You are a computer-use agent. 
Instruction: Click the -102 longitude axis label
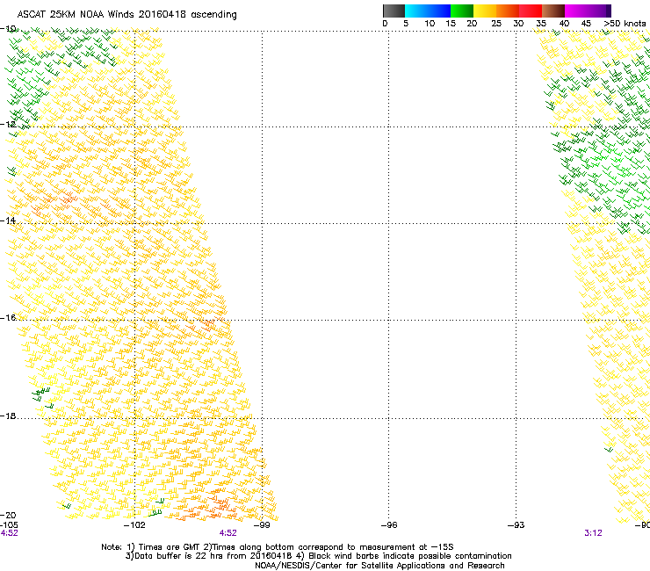[x=134, y=525]
